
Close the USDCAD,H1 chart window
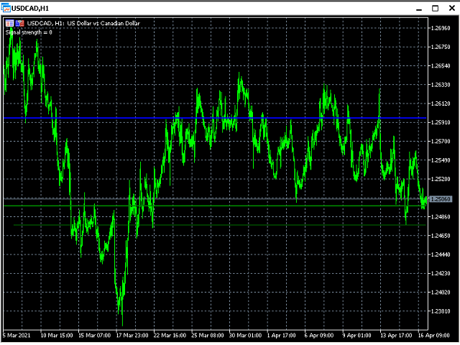point(451,7)
